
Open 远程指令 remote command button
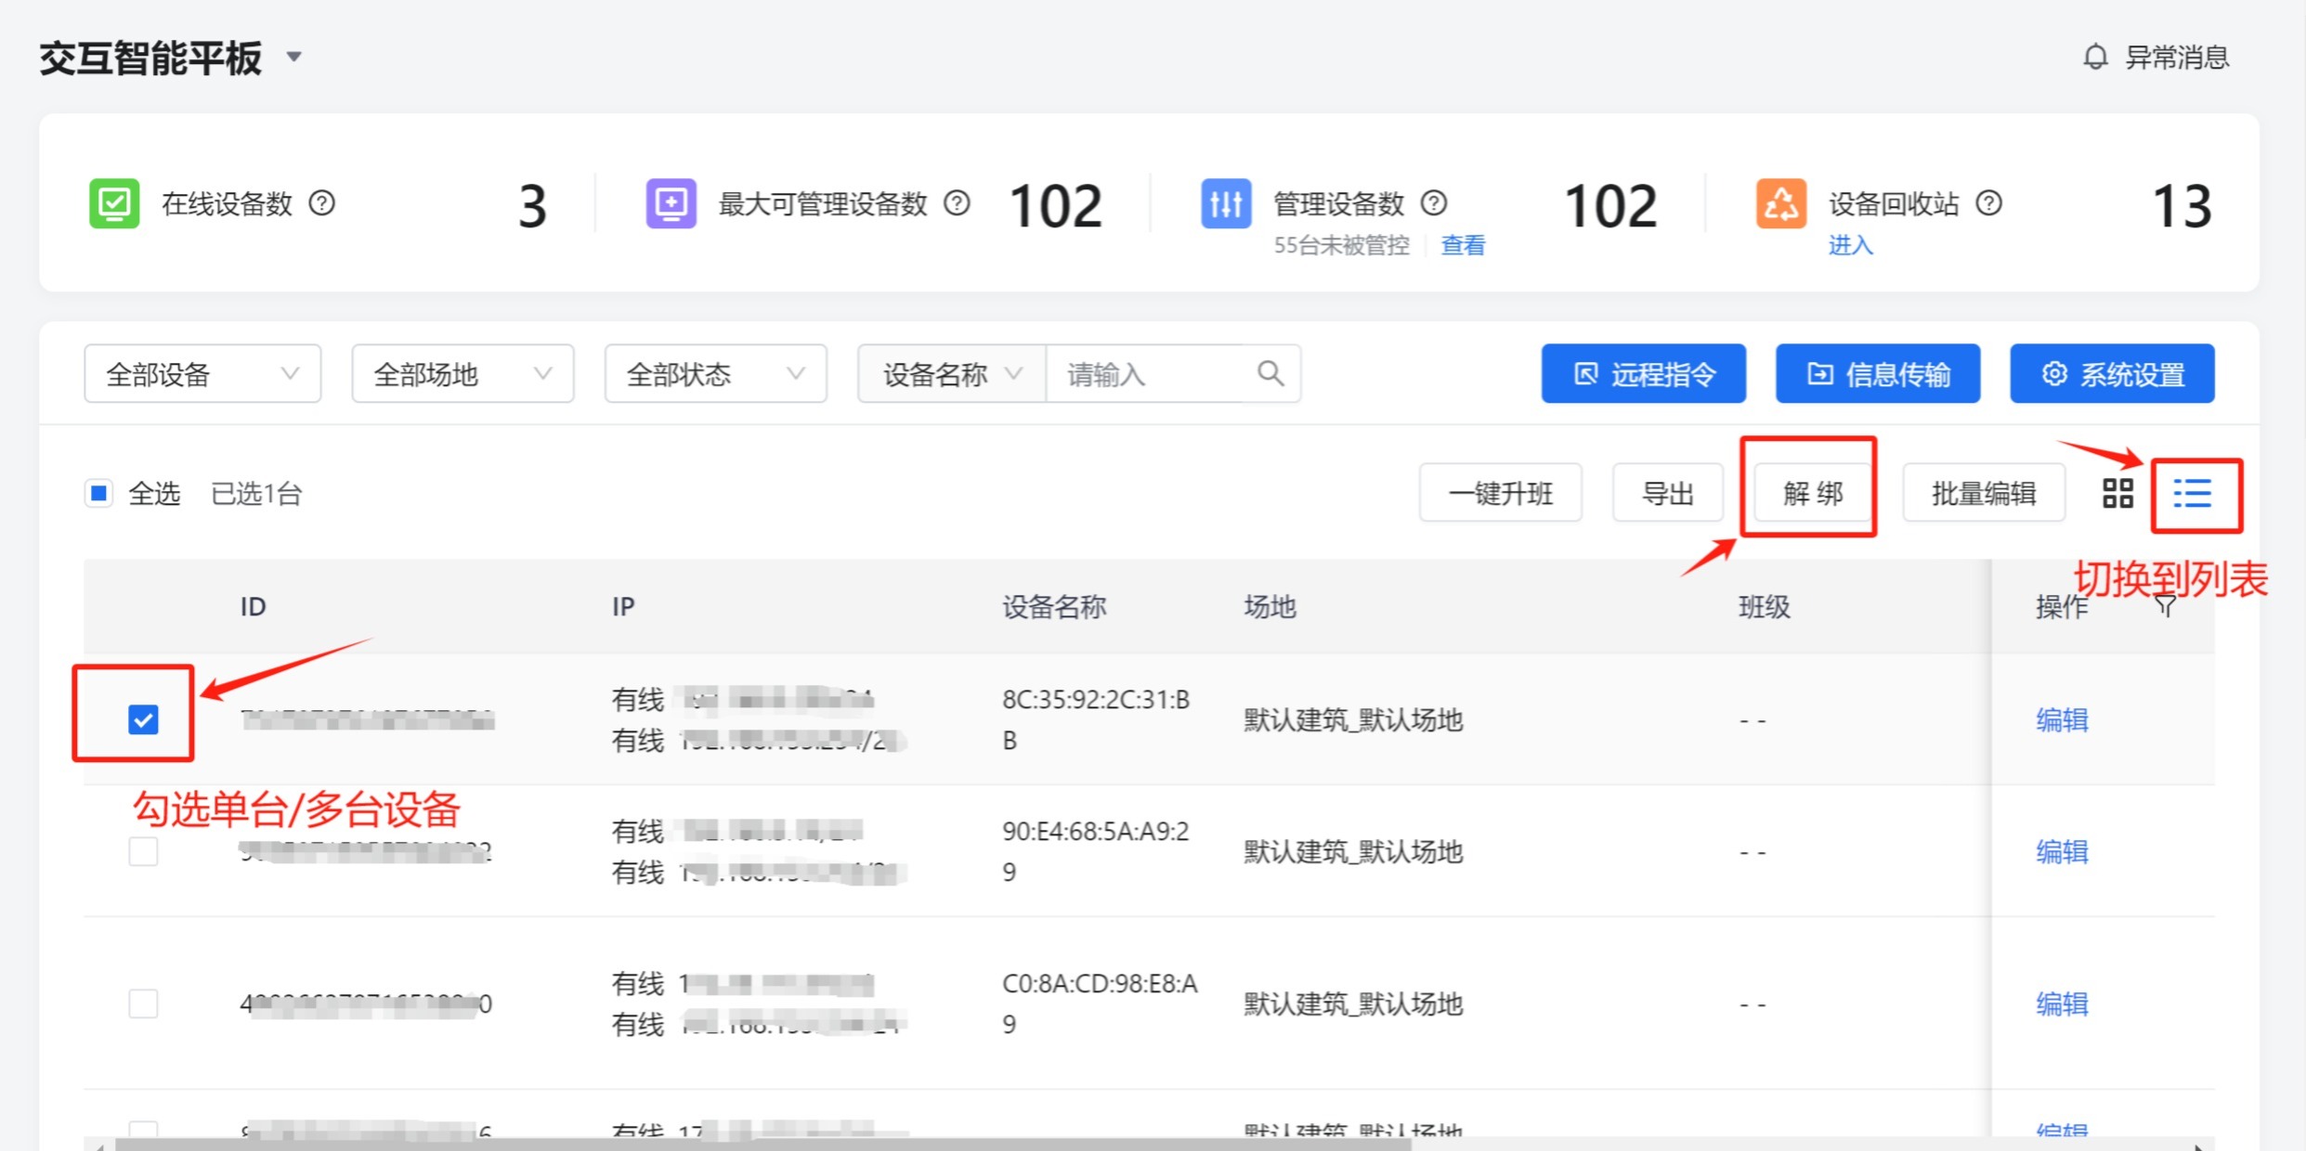click(x=1643, y=374)
